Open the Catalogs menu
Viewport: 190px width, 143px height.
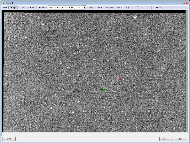click(x=157, y=8)
